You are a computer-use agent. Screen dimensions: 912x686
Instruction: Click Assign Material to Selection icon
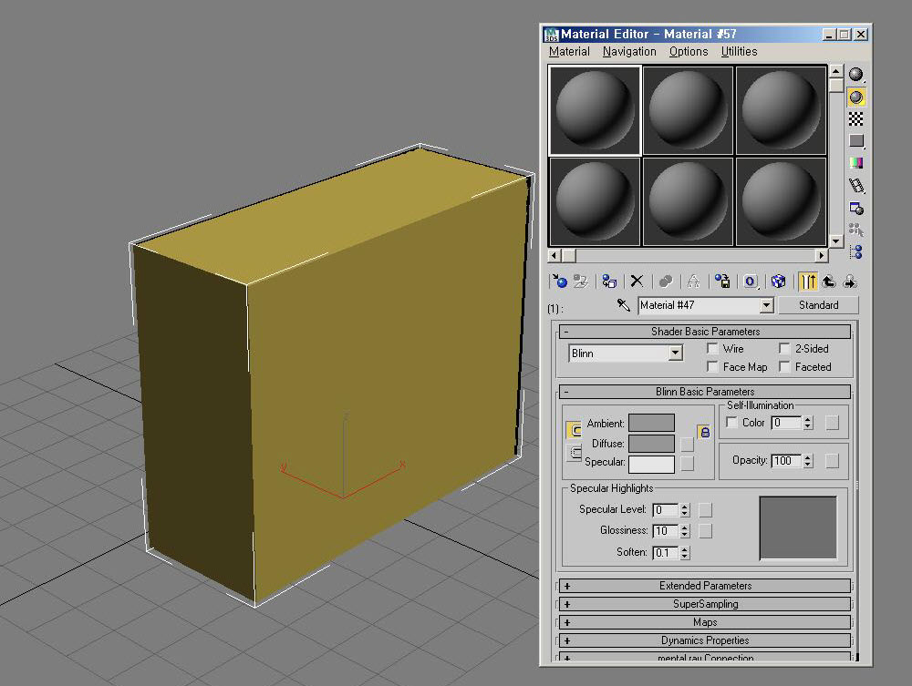(609, 282)
